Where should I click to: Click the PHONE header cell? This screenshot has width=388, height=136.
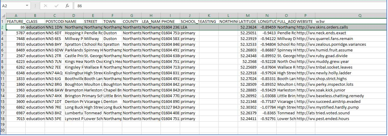click(x=170, y=21)
